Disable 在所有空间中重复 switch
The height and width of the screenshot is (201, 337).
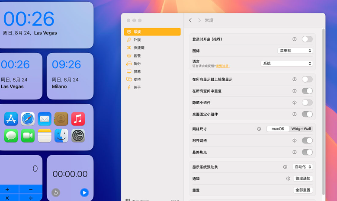pyautogui.click(x=307, y=91)
